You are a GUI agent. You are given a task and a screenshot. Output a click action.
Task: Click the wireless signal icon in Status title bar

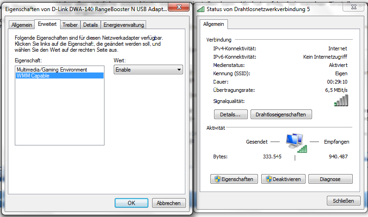pos(201,9)
